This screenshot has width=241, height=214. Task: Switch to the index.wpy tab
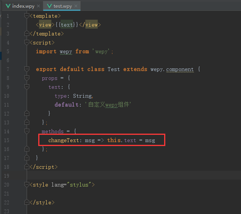pyautogui.click(x=23, y=6)
